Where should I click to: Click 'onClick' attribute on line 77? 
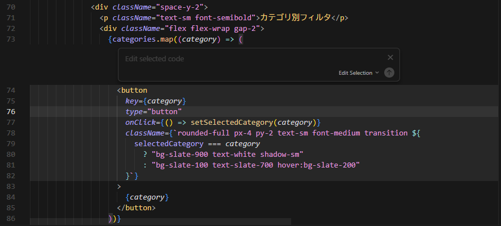pos(140,123)
